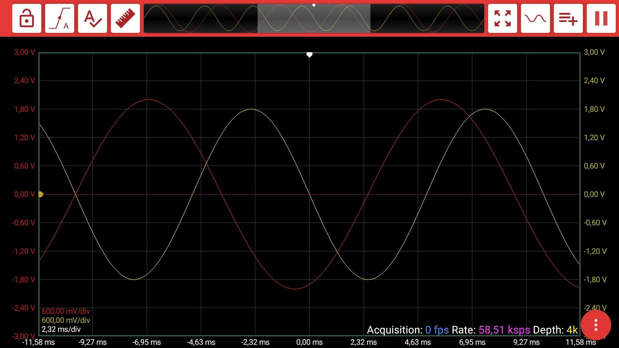Tap the Depth 4k value
The height and width of the screenshot is (348, 619).
(x=572, y=330)
